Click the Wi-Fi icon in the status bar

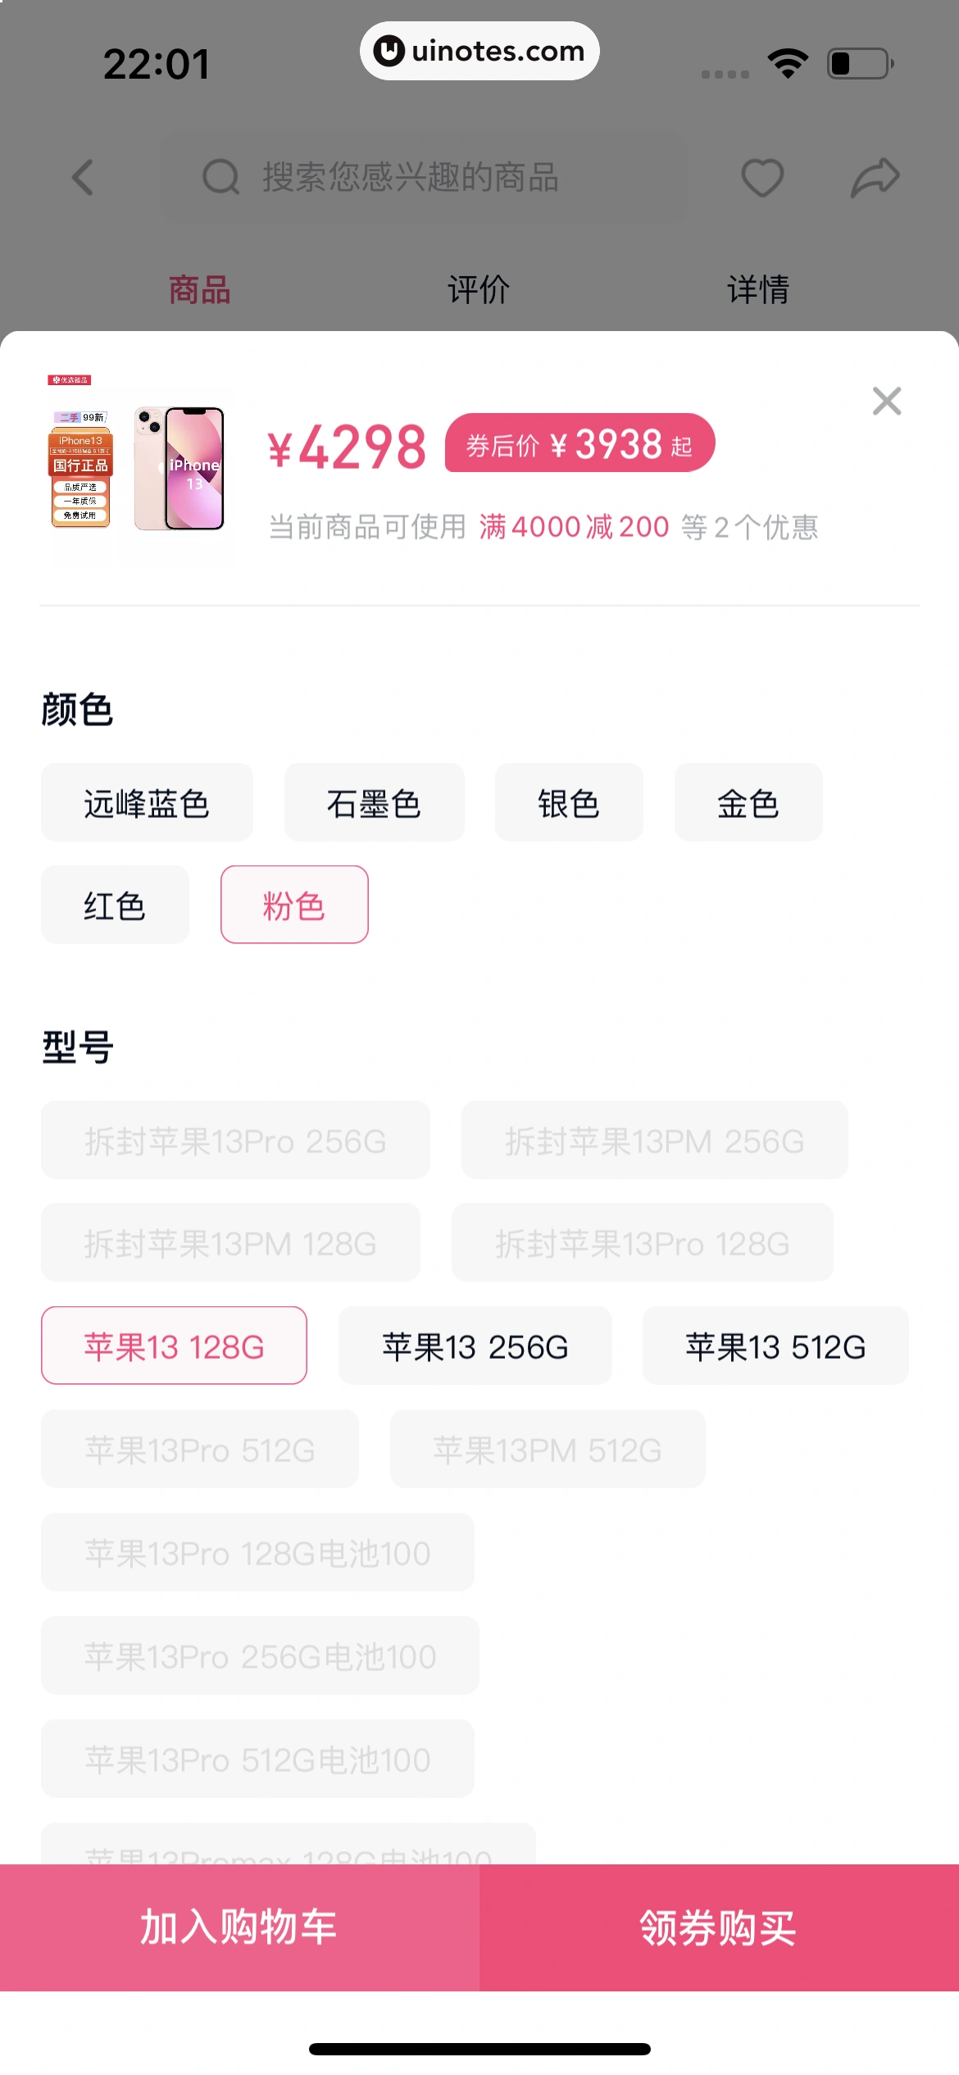click(x=786, y=61)
